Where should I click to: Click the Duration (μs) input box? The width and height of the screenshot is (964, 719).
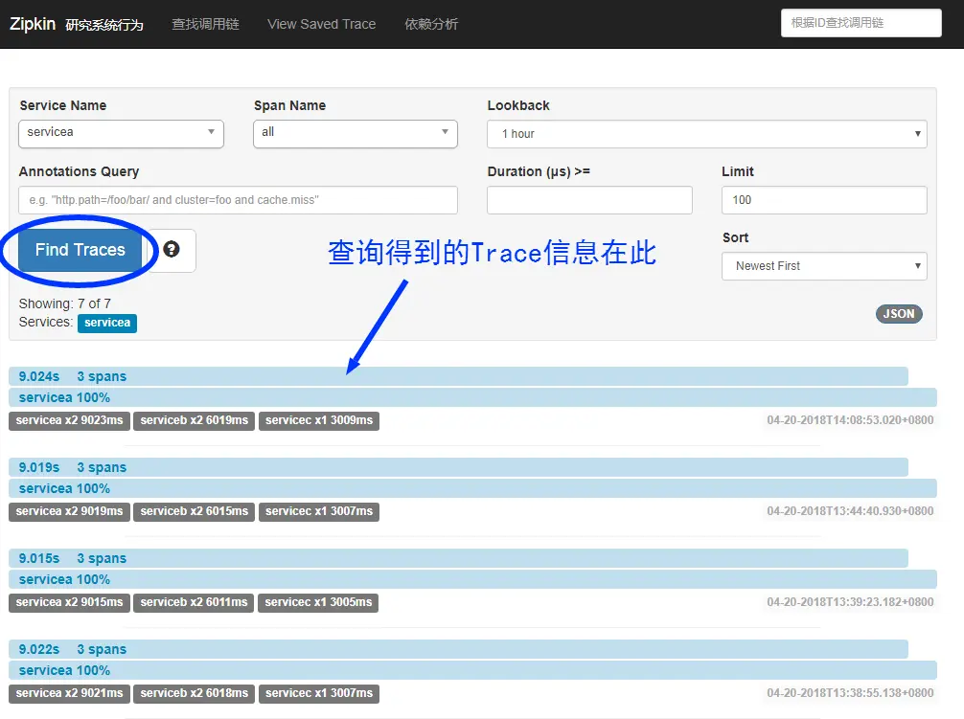pyautogui.click(x=589, y=200)
